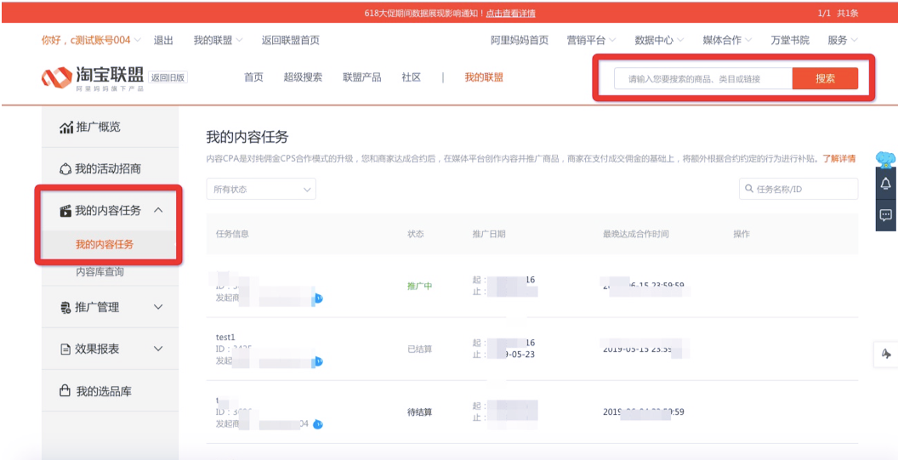Expand the 推广管理 sidebar section
898x460 pixels.
111,308
